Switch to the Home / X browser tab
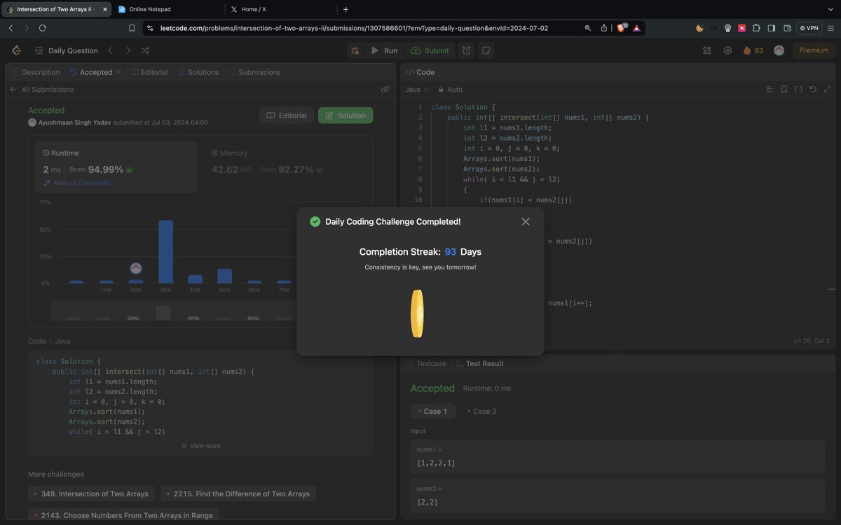Viewport: 841px width, 525px height. click(x=280, y=9)
